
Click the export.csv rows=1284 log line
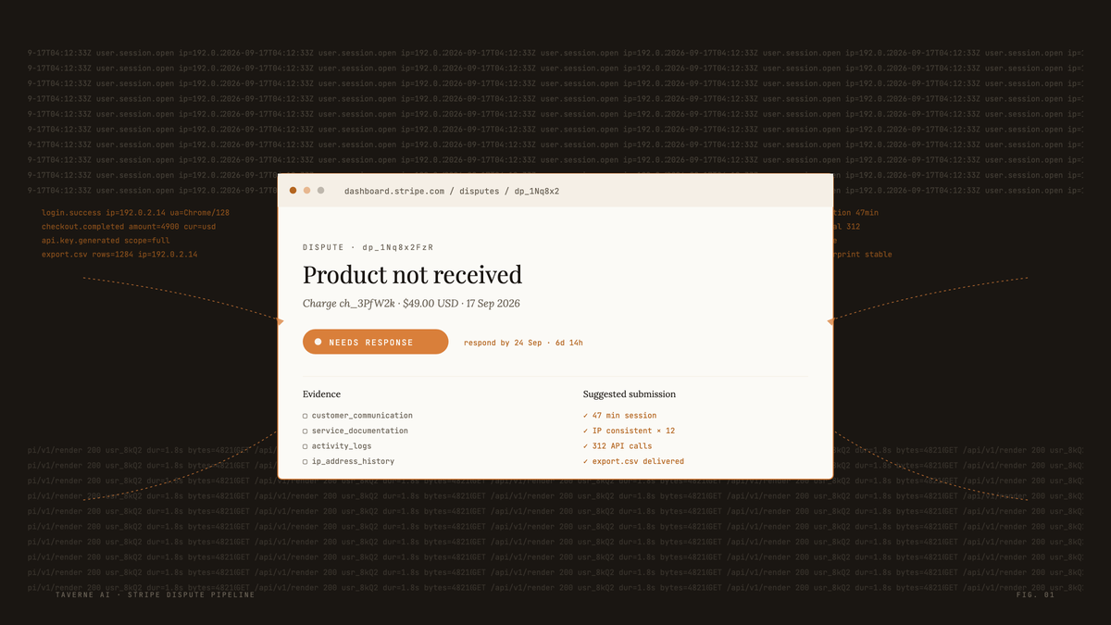tap(119, 254)
